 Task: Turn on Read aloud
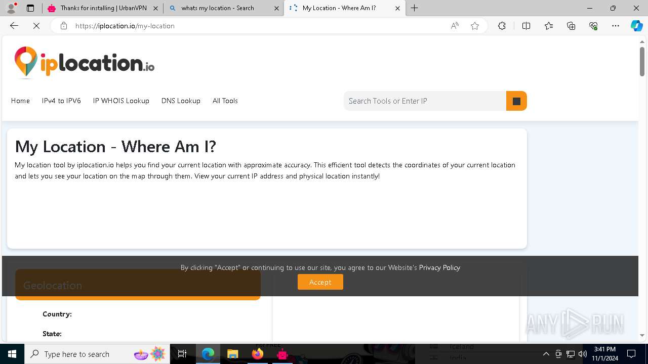click(x=455, y=26)
